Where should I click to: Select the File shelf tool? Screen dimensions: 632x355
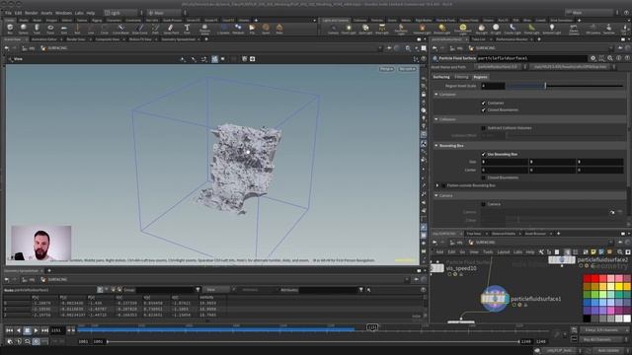pyautogui.click(x=252, y=29)
